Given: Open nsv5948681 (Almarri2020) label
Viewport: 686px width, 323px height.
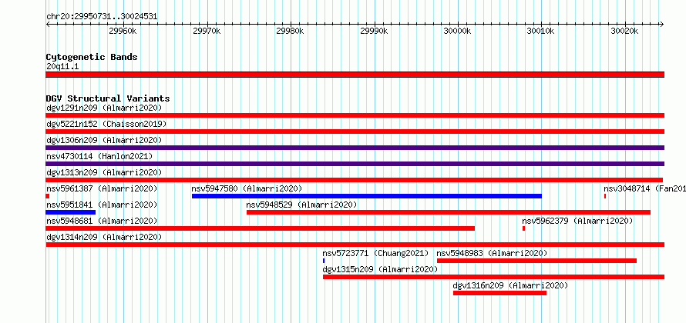Looking at the screenshot, I should click(102, 221).
